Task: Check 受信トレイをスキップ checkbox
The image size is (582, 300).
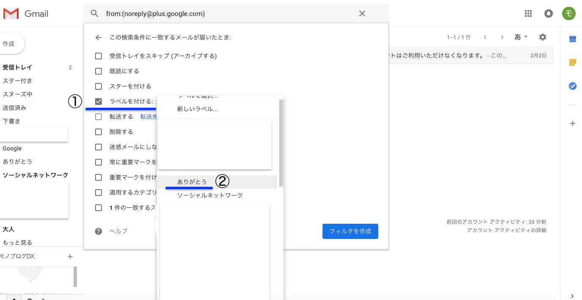Action: pos(98,56)
